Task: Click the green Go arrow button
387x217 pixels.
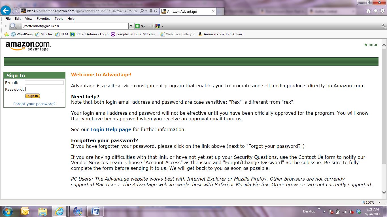Action: [x=138, y=26]
